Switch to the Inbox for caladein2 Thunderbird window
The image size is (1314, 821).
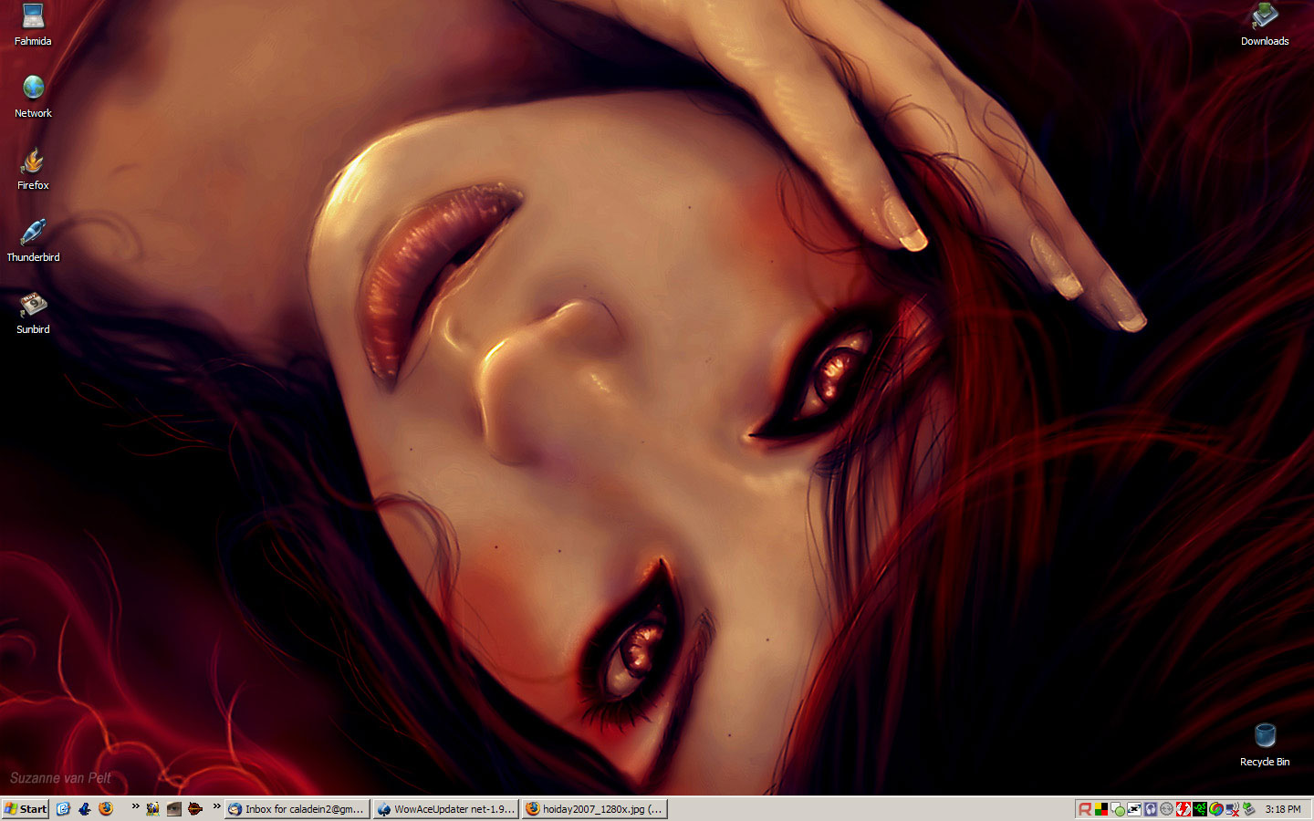[x=297, y=809]
